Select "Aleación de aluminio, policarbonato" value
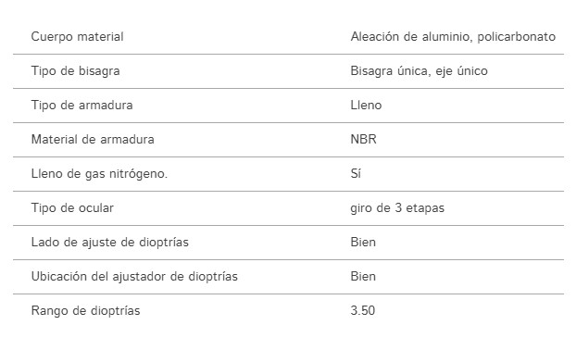Viewport: 576px width, 350px height. coord(453,37)
